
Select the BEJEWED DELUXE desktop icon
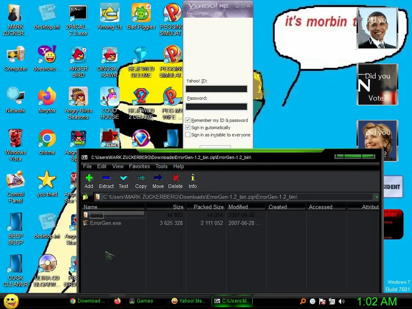click(x=141, y=62)
